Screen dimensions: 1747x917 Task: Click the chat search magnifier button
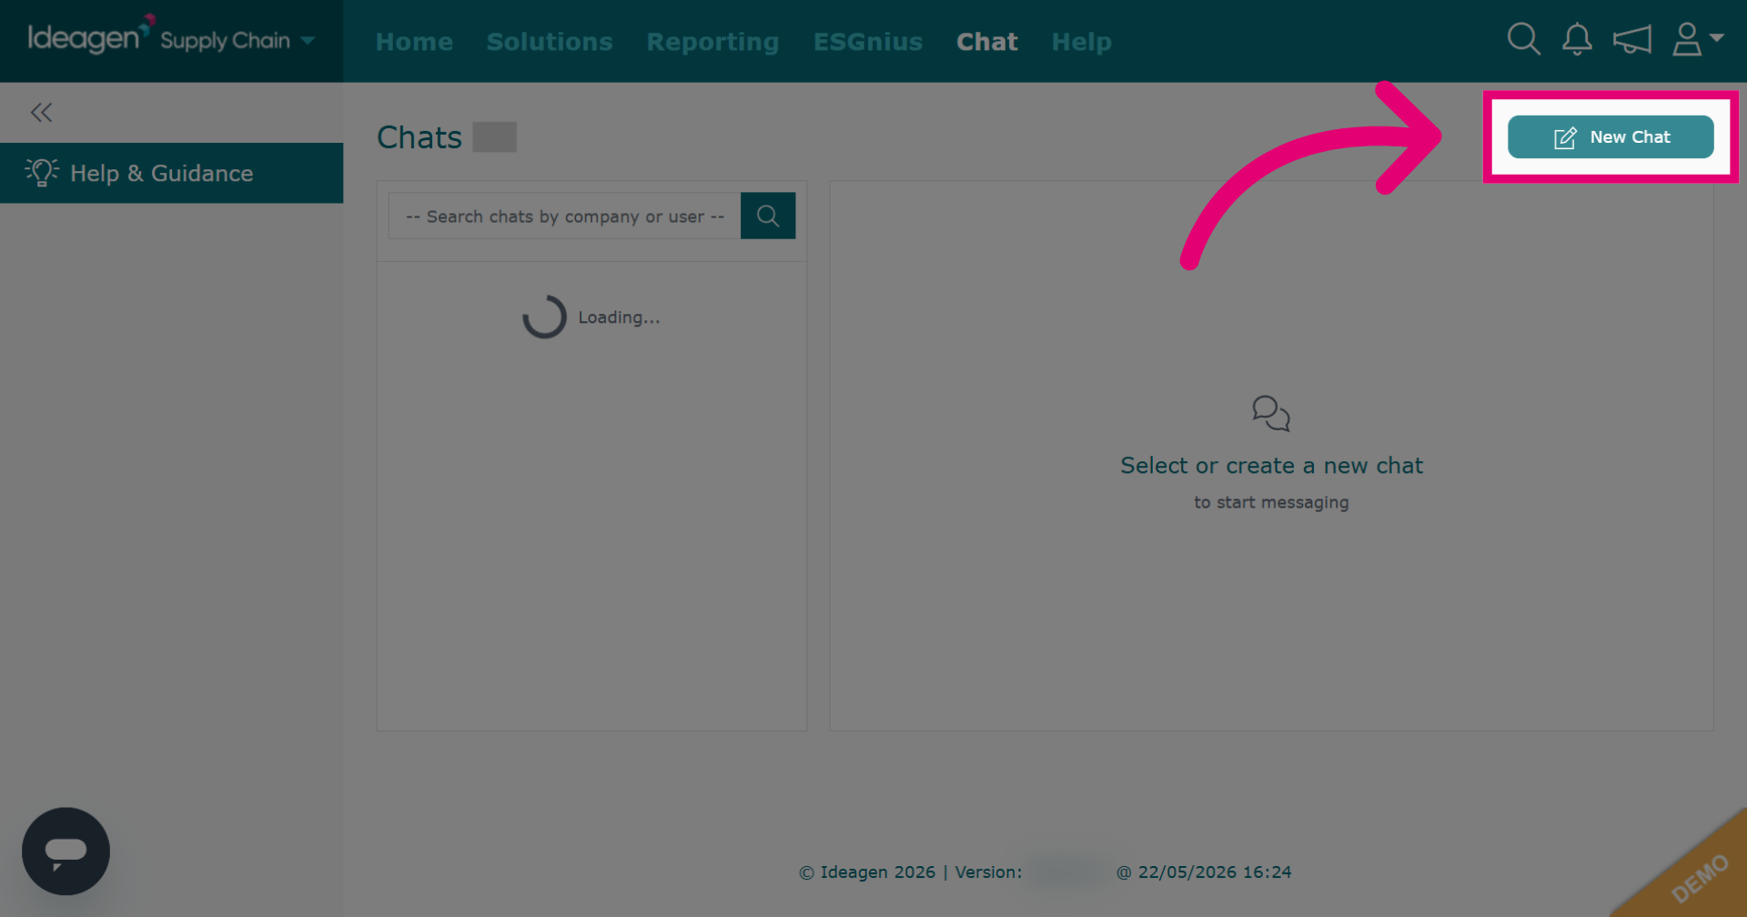[x=768, y=216]
